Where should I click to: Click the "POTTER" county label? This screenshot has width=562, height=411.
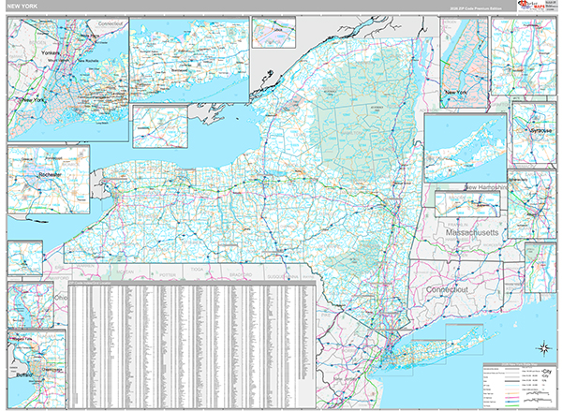point(168,275)
